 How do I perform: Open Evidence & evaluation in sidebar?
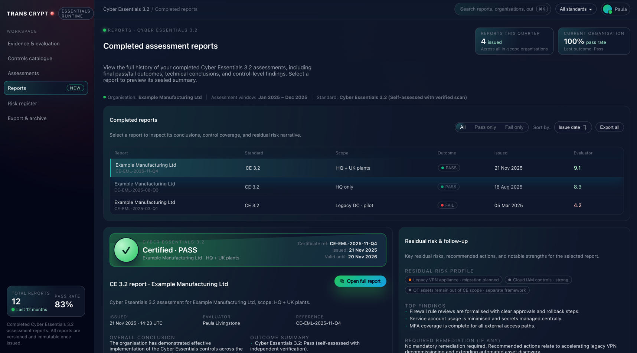click(x=34, y=44)
